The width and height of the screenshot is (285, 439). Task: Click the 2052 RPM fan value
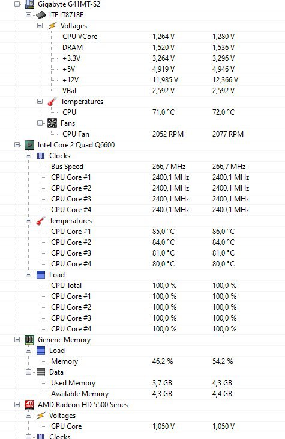(x=168, y=134)
